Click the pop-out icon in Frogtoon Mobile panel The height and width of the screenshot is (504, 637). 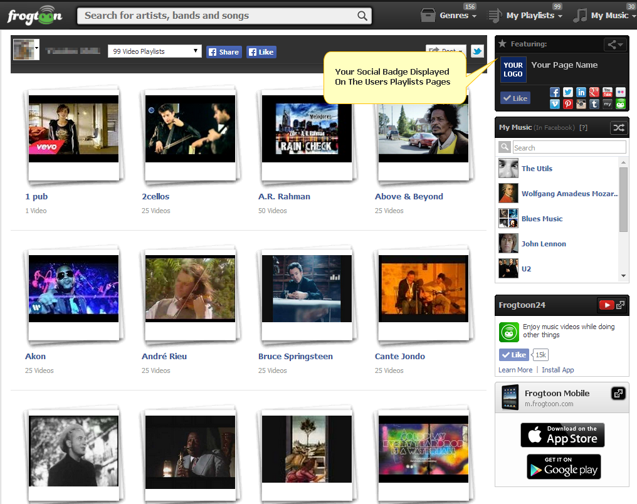(x=618, y=394)
